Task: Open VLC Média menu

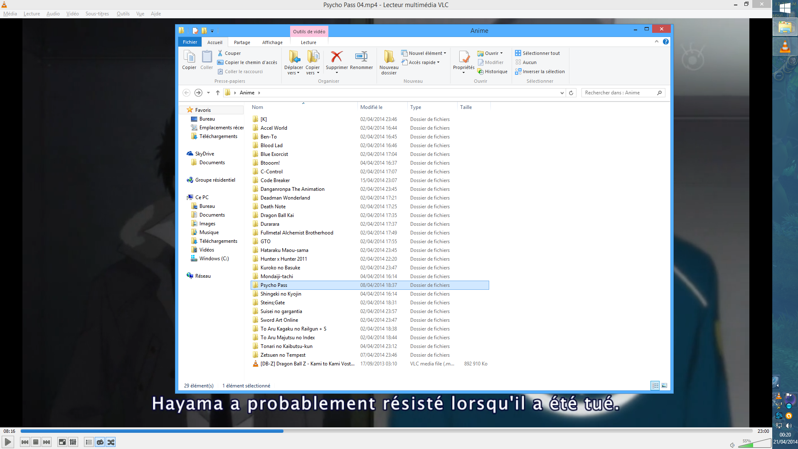Action: [x=10, y=14]
